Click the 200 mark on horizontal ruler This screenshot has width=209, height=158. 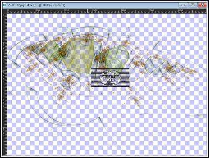pos(66,10)
